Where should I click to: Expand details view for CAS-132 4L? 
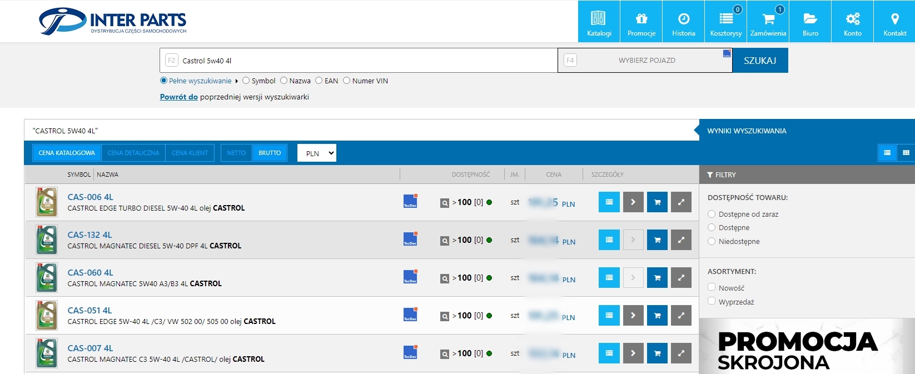[x=681, y=240]
